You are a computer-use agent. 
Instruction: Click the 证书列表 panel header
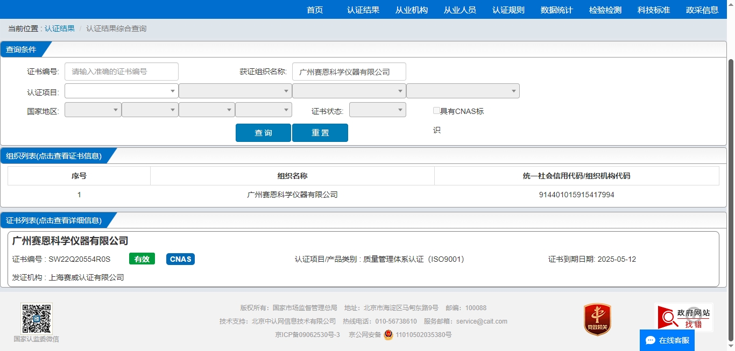click(54, 220)
